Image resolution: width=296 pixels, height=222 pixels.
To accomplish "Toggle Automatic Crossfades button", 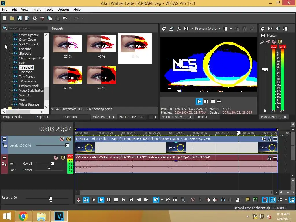I will pyautogui.click(x=272, y=200).
